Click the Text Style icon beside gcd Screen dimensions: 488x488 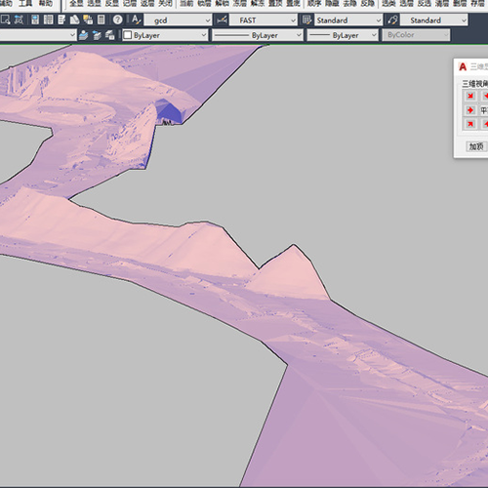(x=137, y=20)
